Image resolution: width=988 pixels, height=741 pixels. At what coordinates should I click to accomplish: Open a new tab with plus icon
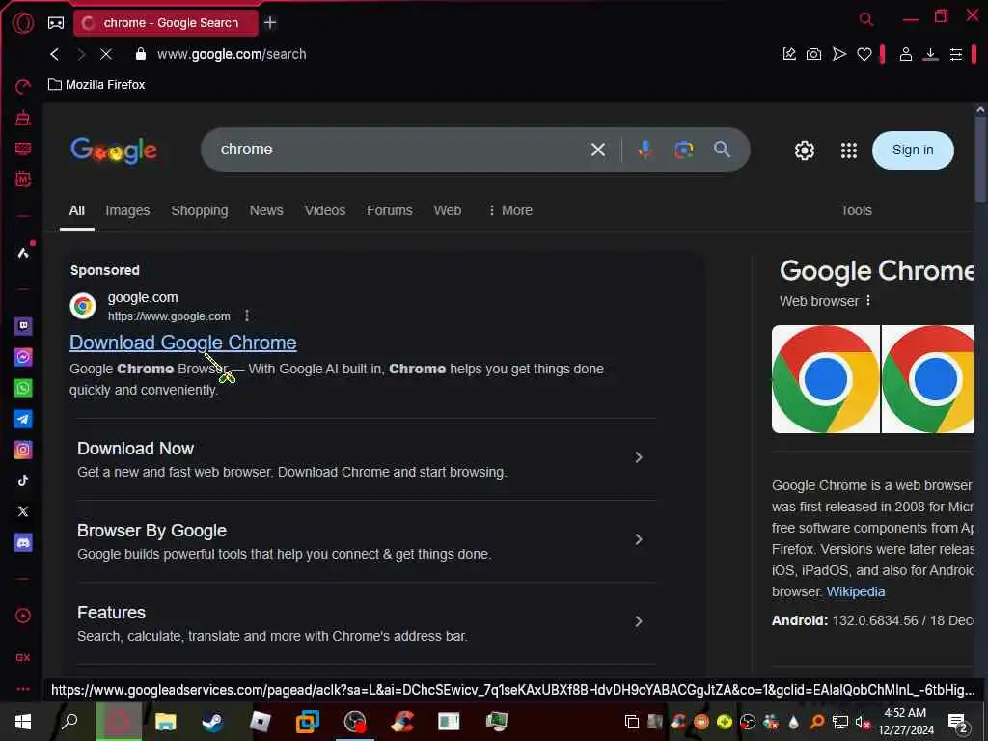(x=270, y=23)
